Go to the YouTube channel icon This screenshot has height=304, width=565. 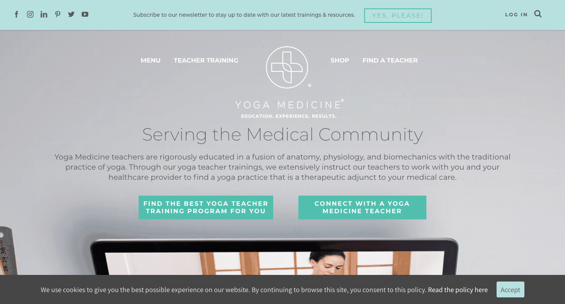point(85,14)
